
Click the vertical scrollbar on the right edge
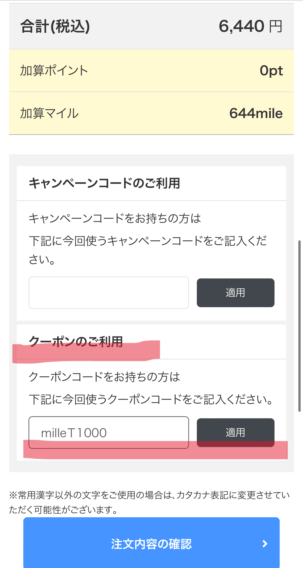click(x=299, y=326)
